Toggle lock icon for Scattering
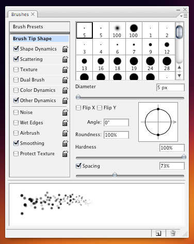 click(65, 59)
